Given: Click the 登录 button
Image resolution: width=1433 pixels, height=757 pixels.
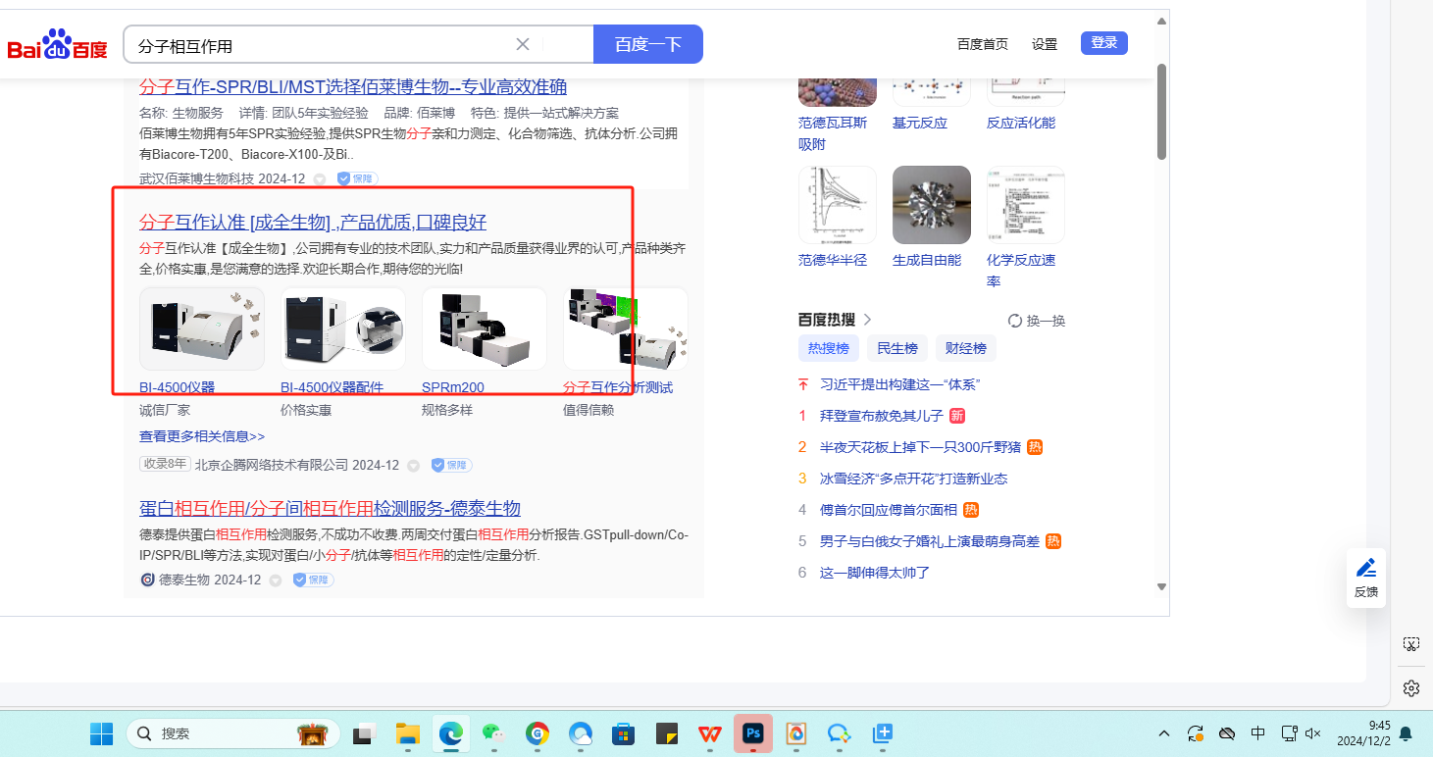Looking at the screenshot, I should pyautogui.click(x=1104, y=43).
